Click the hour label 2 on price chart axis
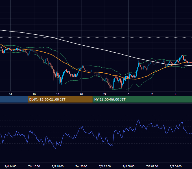Image resolution: width=192 pixels, height=169 pixels. 152,94
